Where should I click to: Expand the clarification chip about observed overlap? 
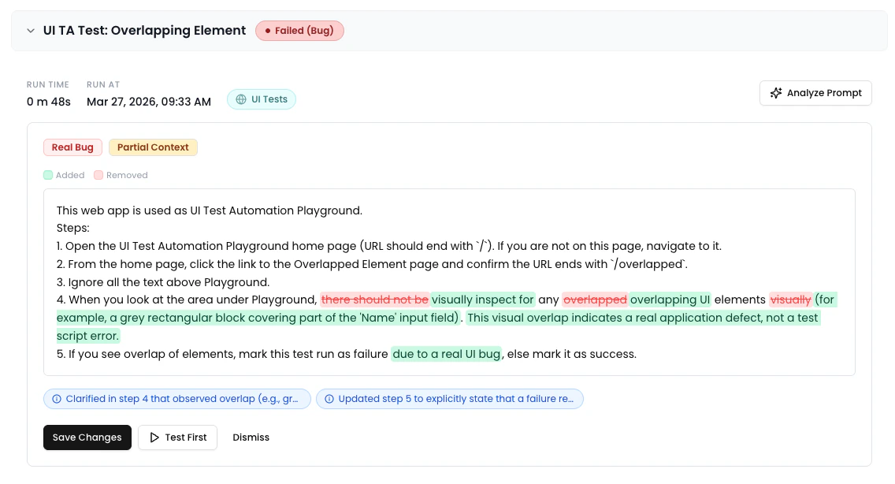coord(177,399)
